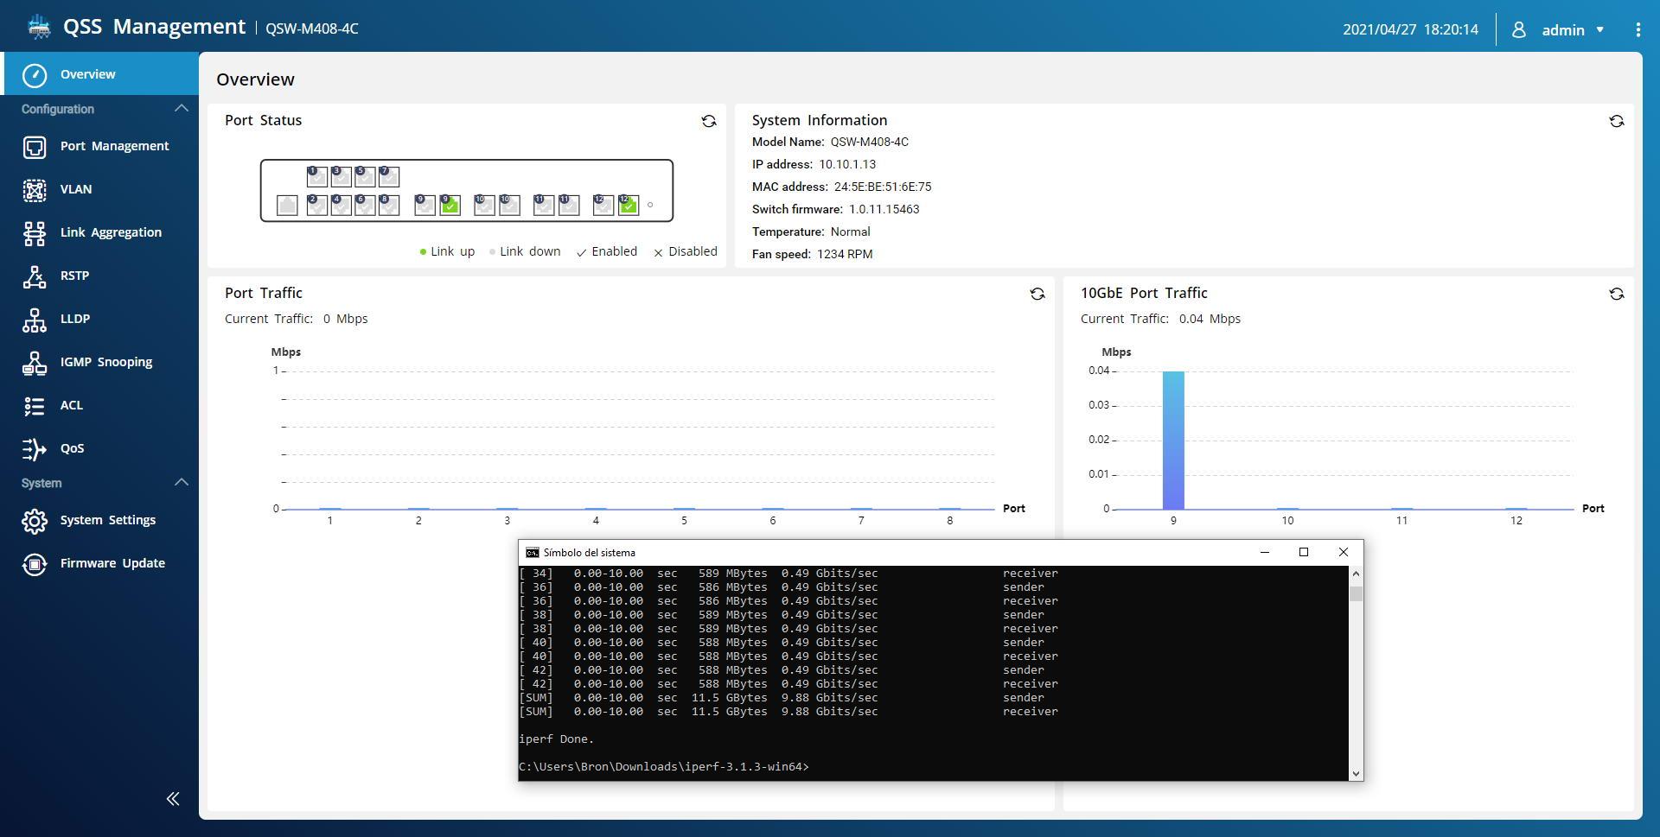Viewport: 1660px width, 837px height.
Task: Click the gray link-down port 9
Action: click(x=425, y=205)
